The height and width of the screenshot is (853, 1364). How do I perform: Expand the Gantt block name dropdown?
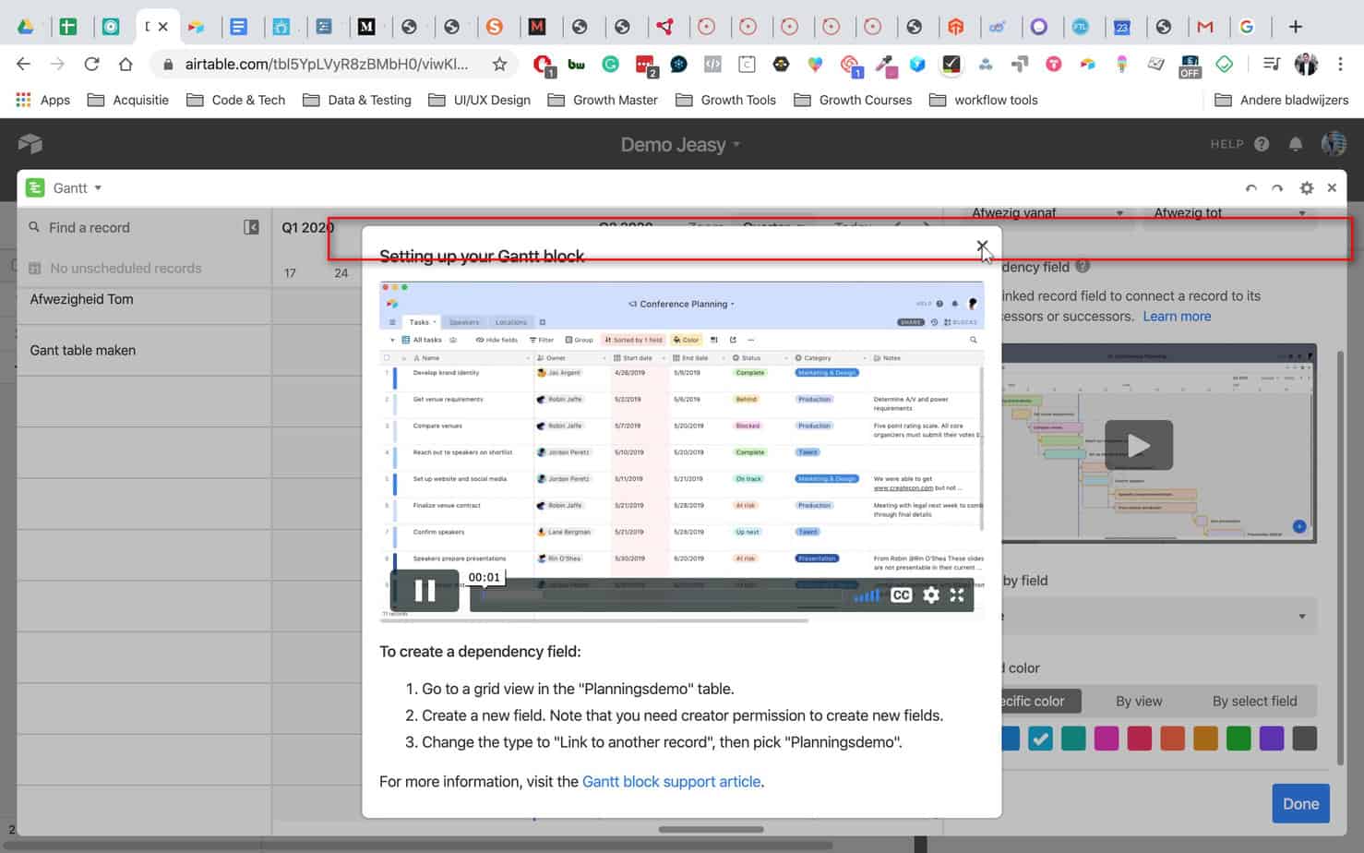(77, 187)
